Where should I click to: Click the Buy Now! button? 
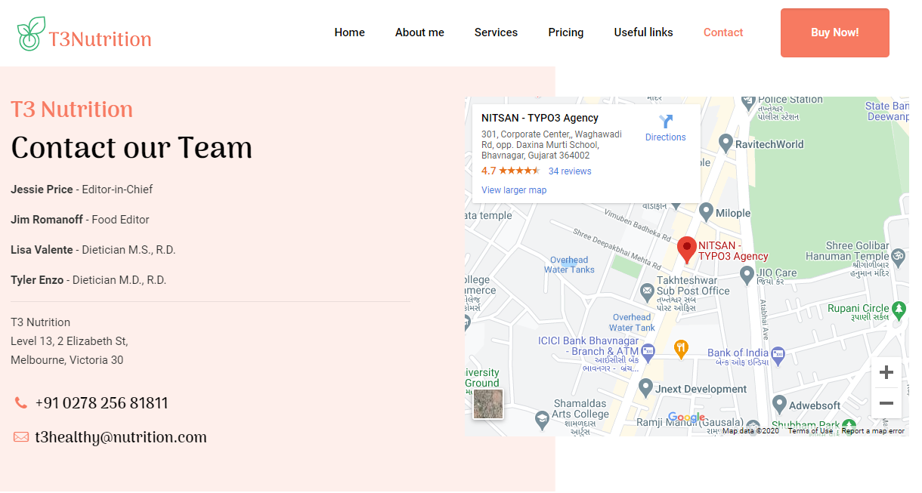834,32
